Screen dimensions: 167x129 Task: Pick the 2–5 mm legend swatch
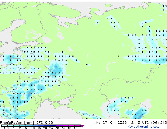[x=23, y=126]
